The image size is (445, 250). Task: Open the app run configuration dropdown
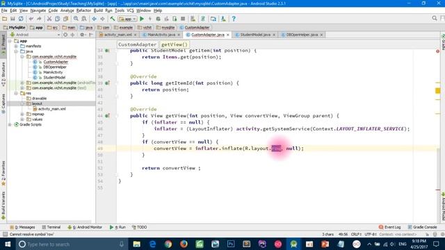tap(127, 19)
